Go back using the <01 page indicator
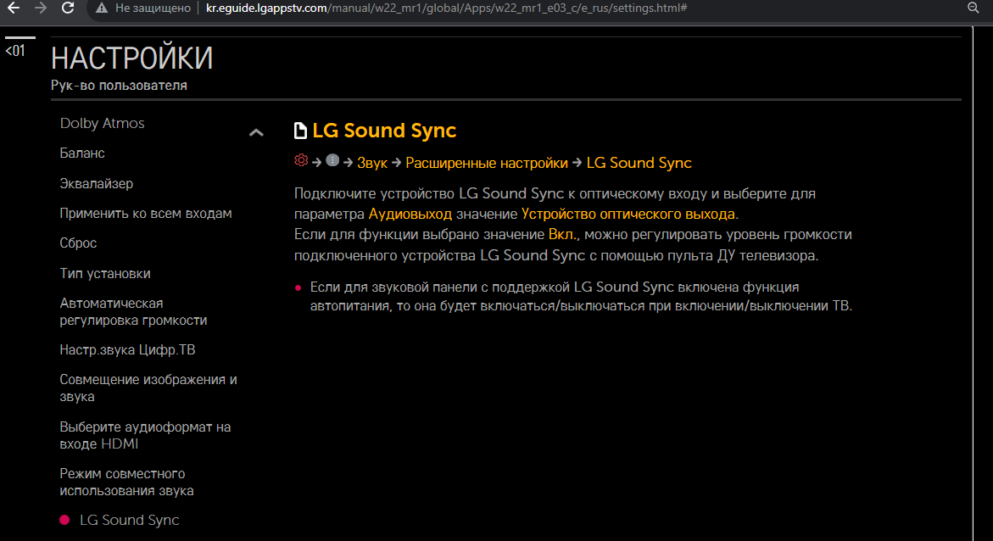The width and height of the screenshot is (993, 541). 15,51
